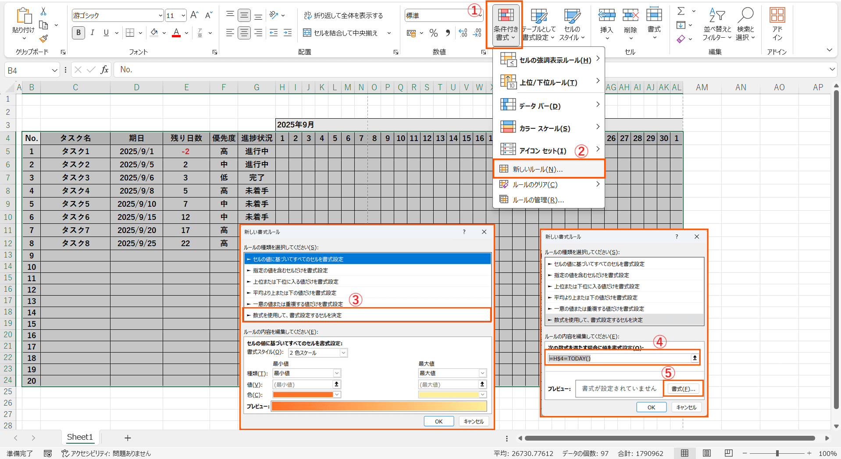Click the insert function fx icon

[104, 70]
